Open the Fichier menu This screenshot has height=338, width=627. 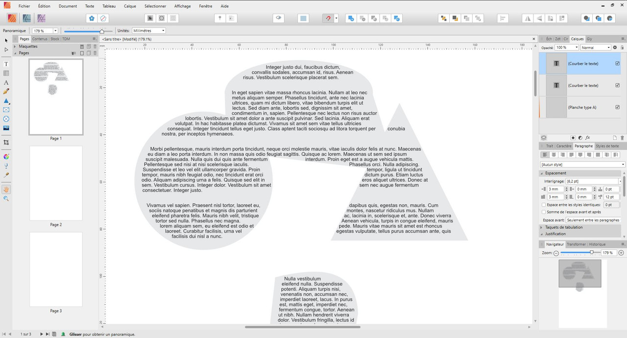[x=24, y=6]
